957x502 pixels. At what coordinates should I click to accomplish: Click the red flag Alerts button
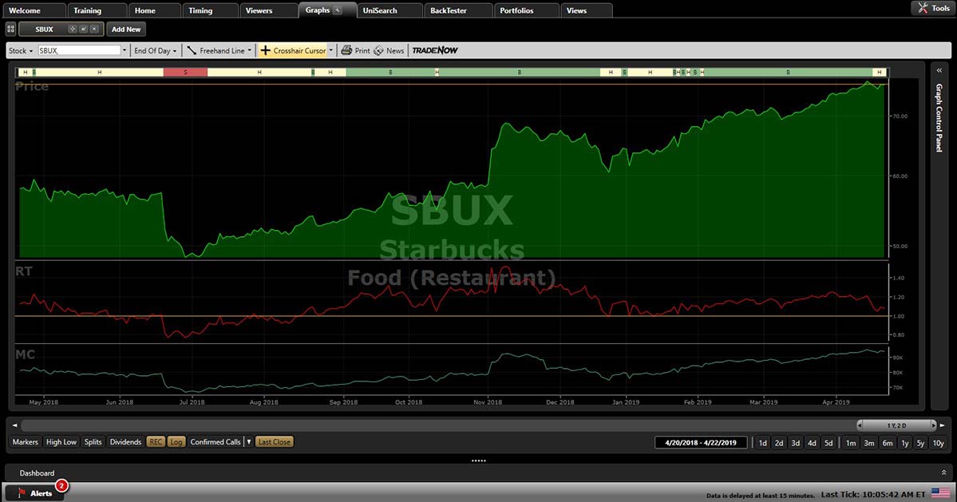click(x=34, y=492)
